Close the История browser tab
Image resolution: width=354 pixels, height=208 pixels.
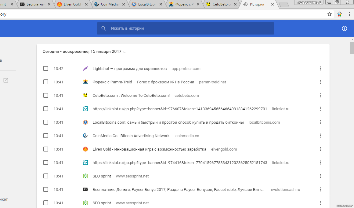[273, 4]
